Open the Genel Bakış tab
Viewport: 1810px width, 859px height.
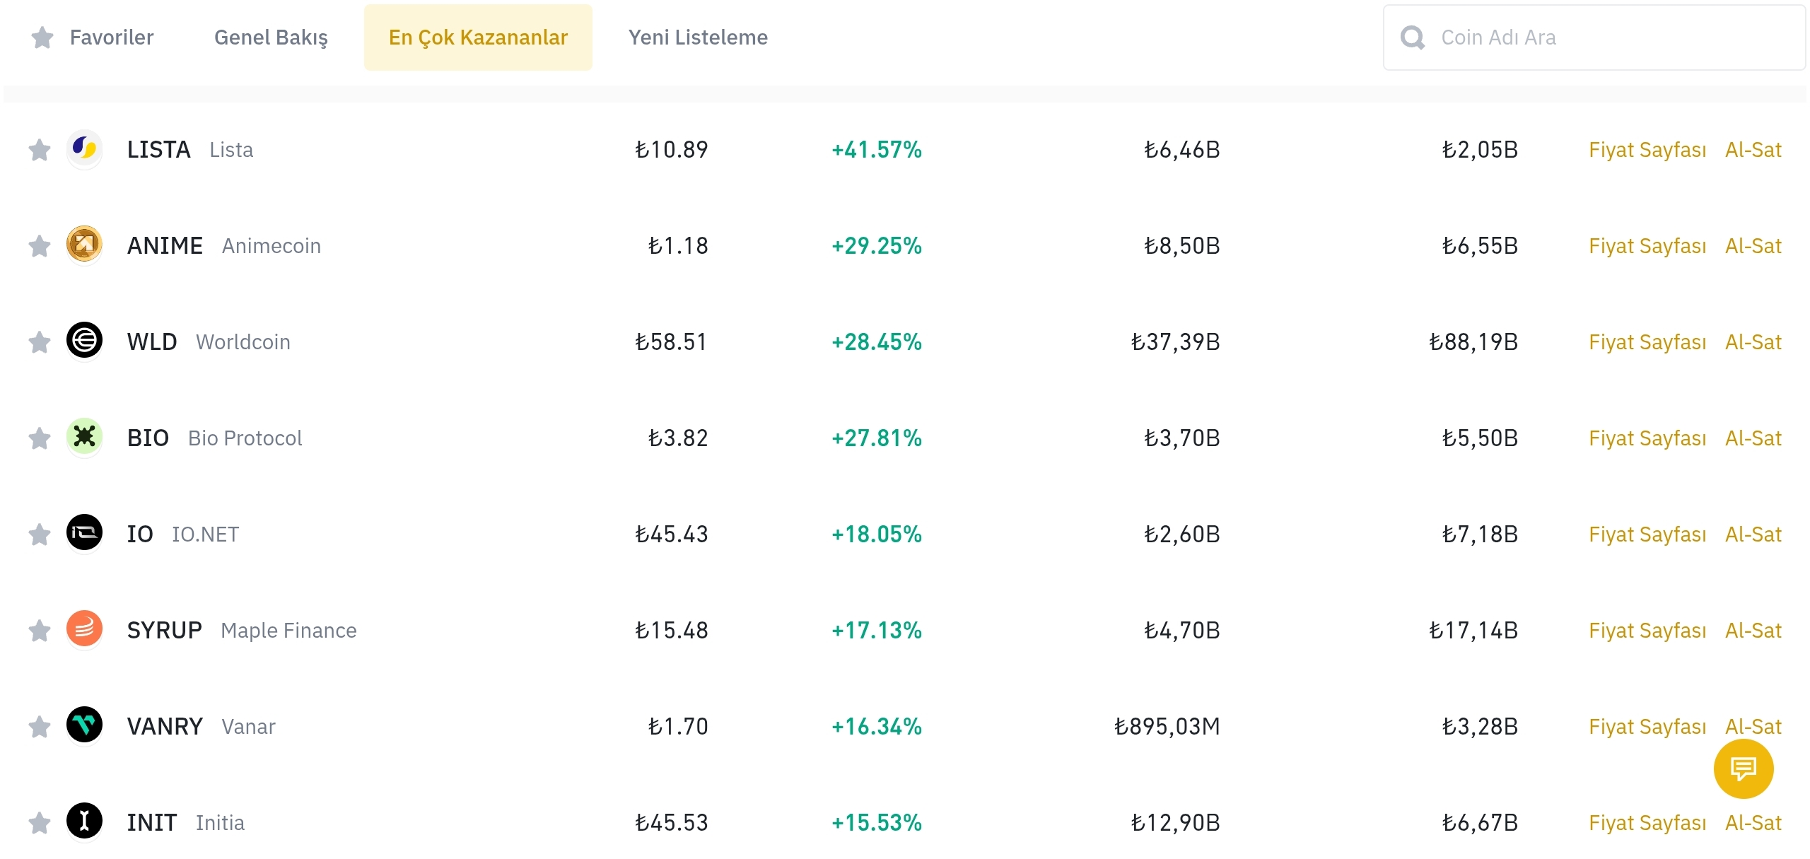(271, 37)
